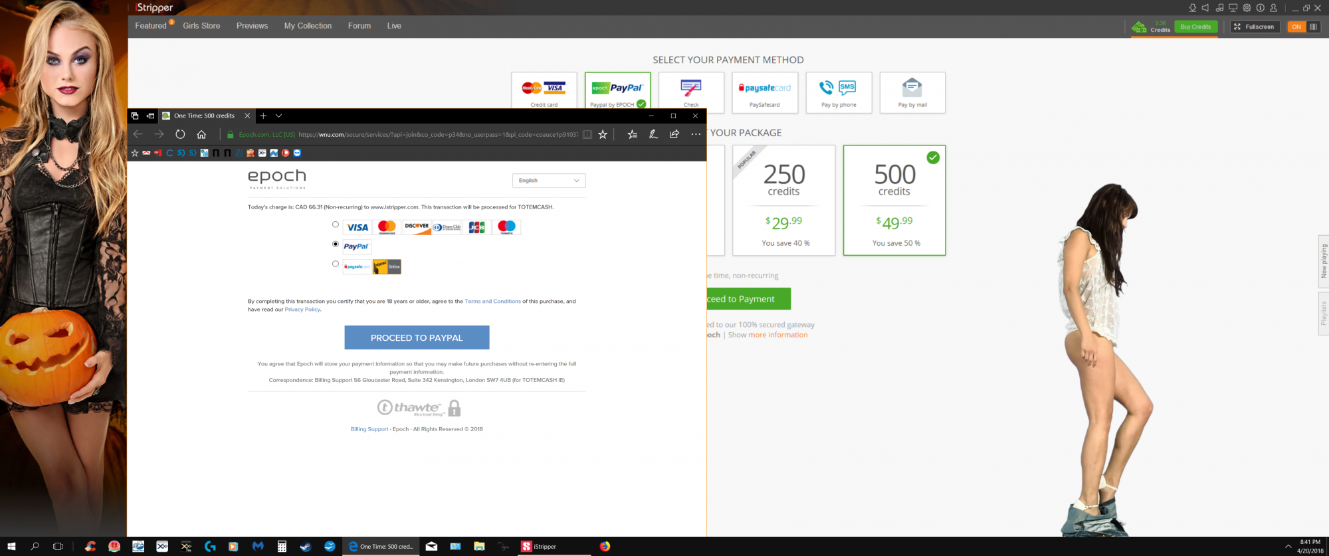
Task: Expand the tab preview chevron
Action: point(278,116)
